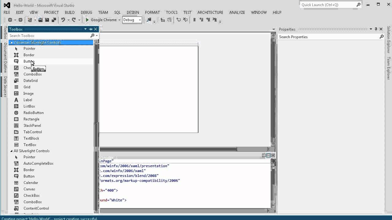Click the Open File toolbar icon
Image resolution: width=392 pixels, height=220 pixels.
(x=40, y=20)
